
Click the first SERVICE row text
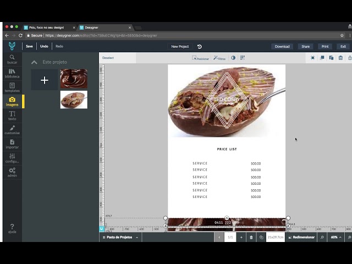point(200,163)
